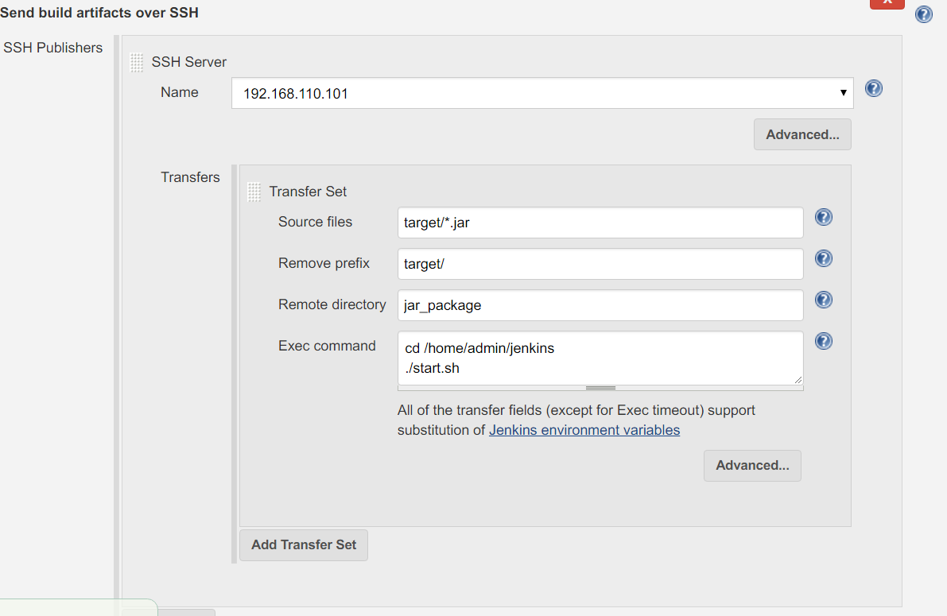Focus the Remove prefix text field

[x=600, y=264]
